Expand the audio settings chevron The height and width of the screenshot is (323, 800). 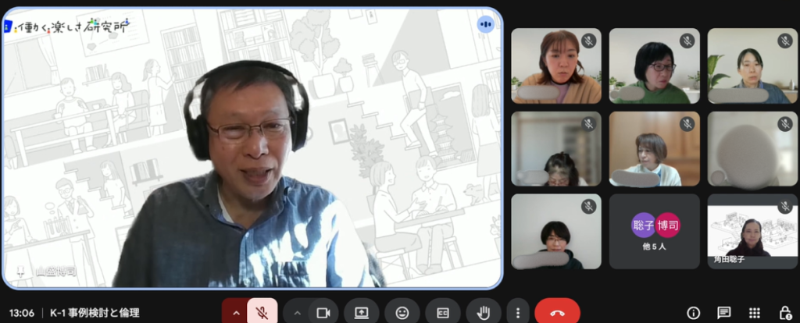(x=235, y=312)
